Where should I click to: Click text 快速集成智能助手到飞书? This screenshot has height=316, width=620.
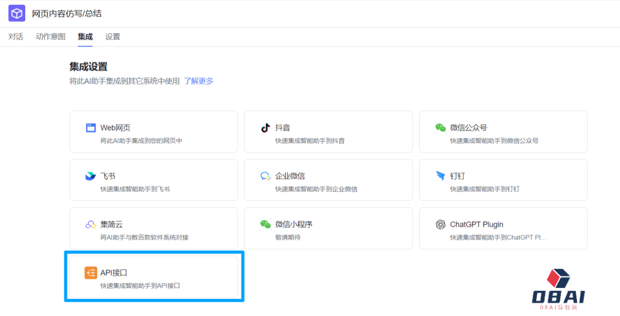[x=135, y=189]
